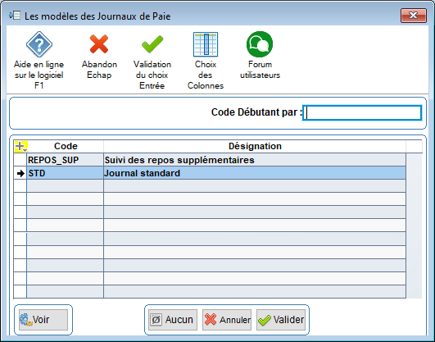The width and height of the screenshot is (435, 342).
Task: Sort by the Désignation column header
Action: [x=255, y=146]
